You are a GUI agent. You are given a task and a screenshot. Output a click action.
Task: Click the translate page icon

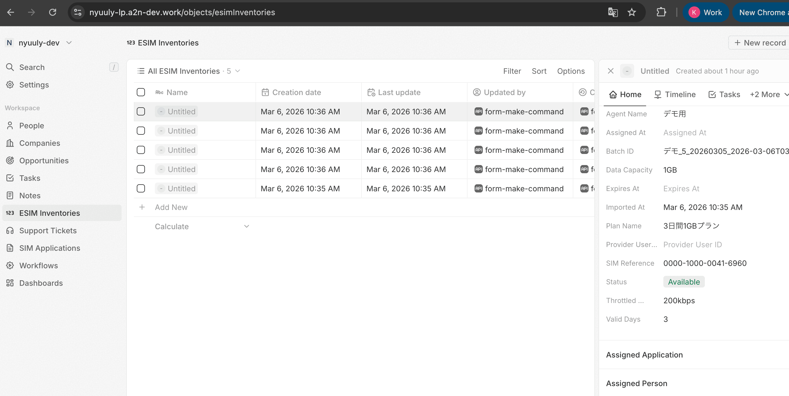point(612,12)
